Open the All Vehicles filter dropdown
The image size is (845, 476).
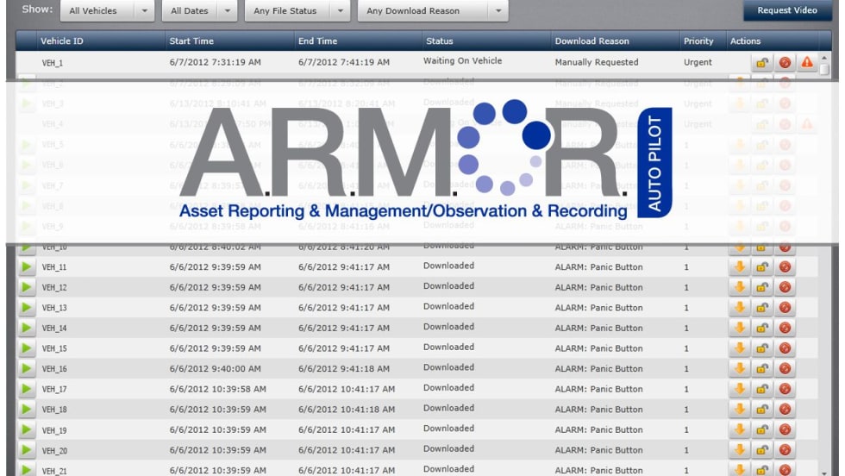[144, 11]
